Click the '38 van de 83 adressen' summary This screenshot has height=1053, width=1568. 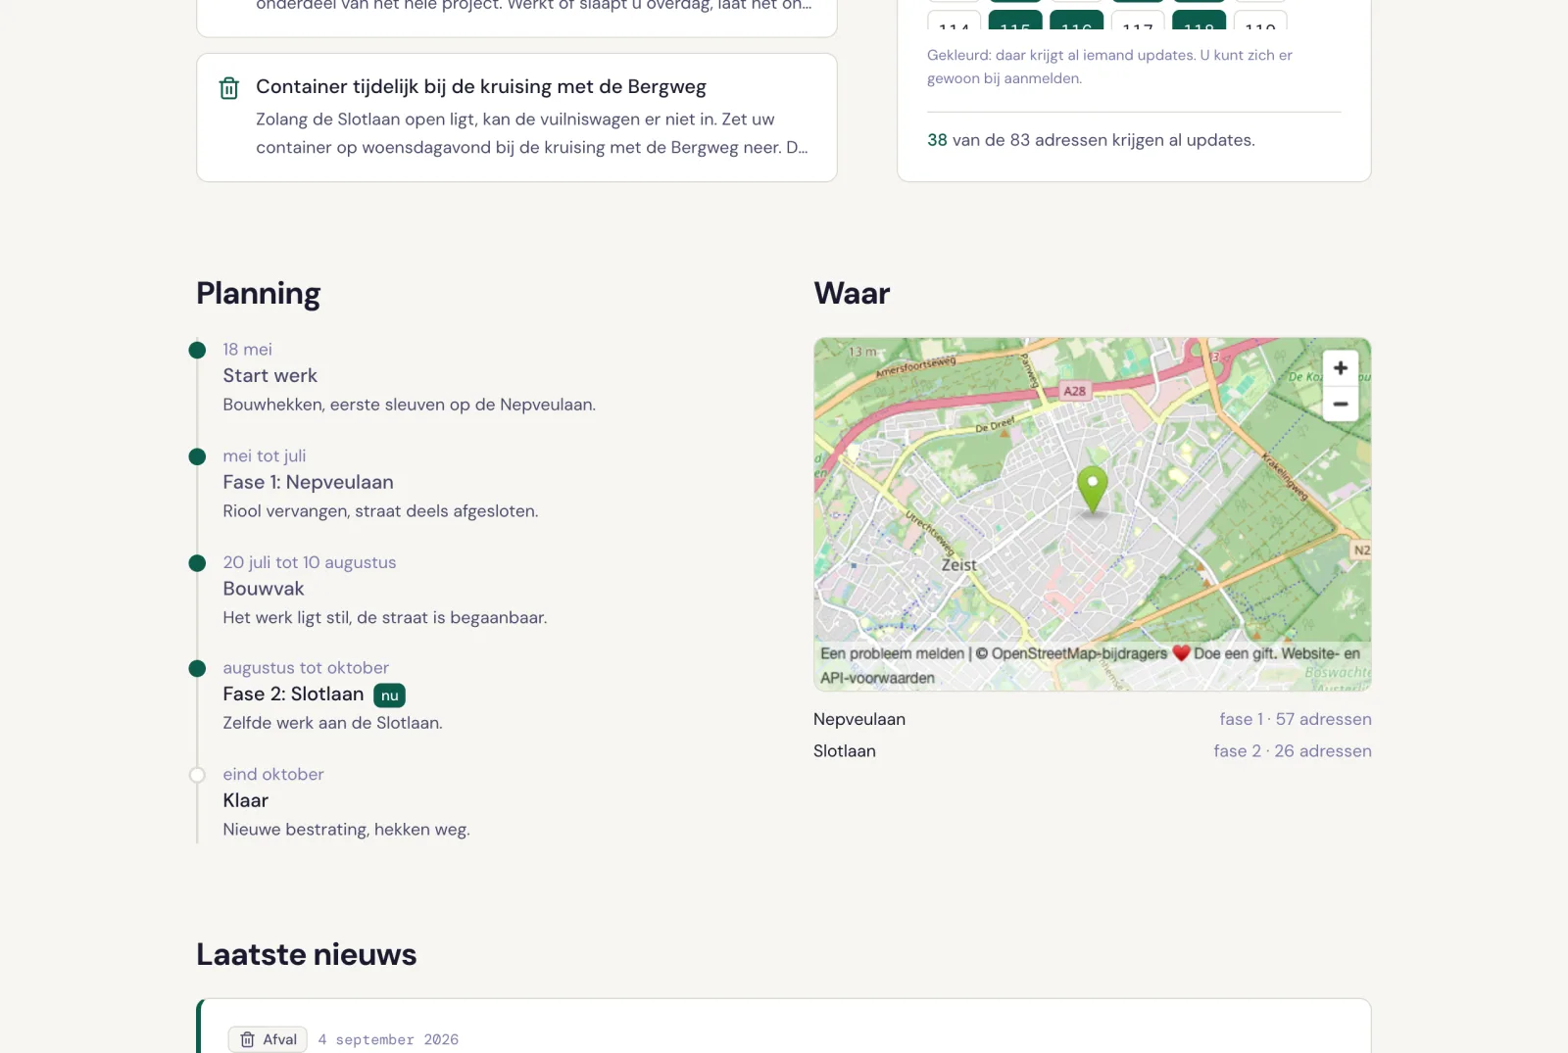click(1091, 140)
